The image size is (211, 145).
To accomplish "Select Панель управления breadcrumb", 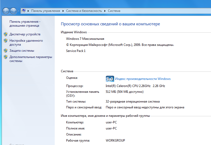I will (45, 11).
